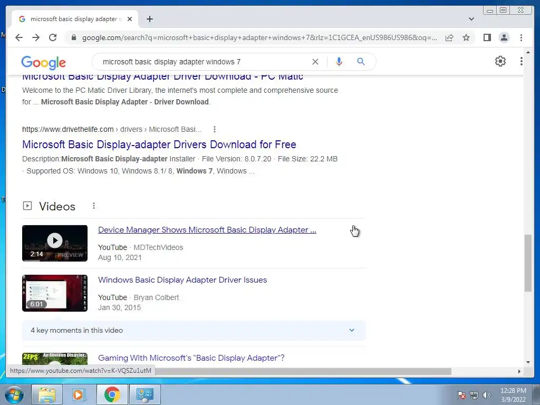This screenshot has height=405, width=540.
Task: View site security lock info
Action: (x=73, y=37)
